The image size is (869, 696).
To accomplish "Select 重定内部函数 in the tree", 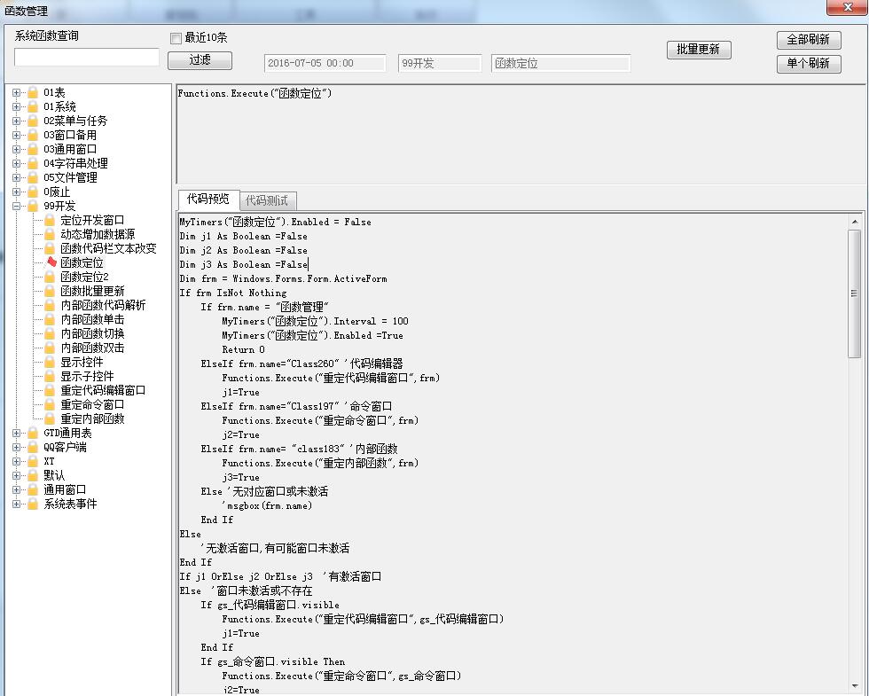I will point(92,418).
